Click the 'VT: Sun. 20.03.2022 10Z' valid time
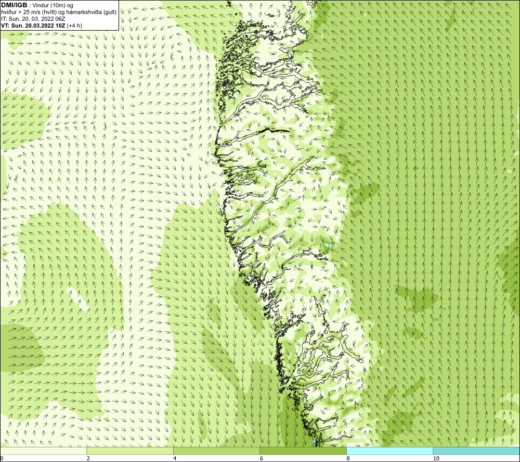The width and height of the screenshot is (520, 462). [33, 25]
